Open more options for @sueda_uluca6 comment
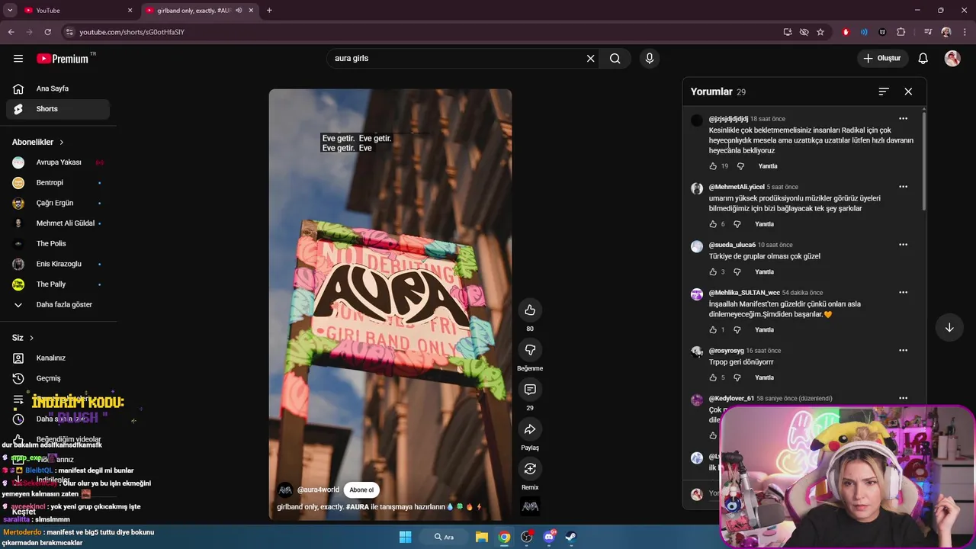This screenshot has width=976, height=549. point(903,245)
